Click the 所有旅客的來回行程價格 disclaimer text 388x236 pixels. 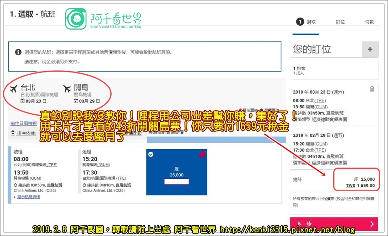point(334,202)
